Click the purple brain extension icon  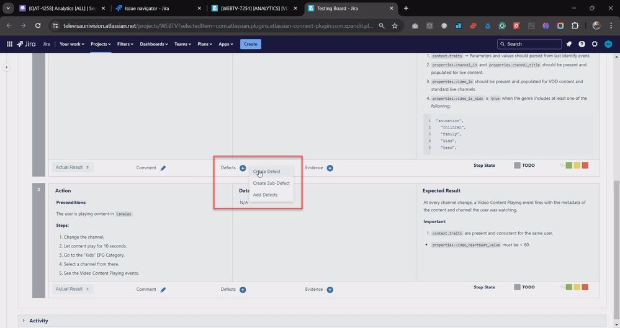546,25
